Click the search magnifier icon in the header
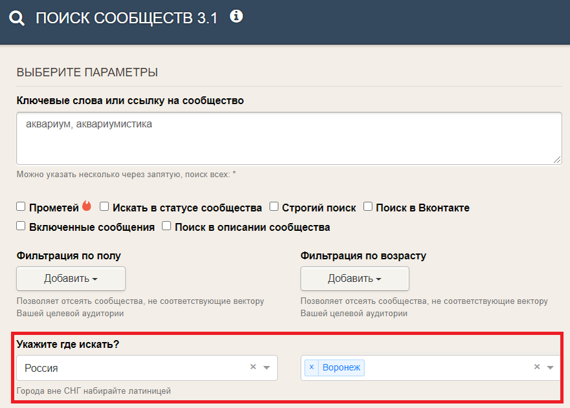Image resolution: width=570 pixels, height=408 pixels. [16, 17]
